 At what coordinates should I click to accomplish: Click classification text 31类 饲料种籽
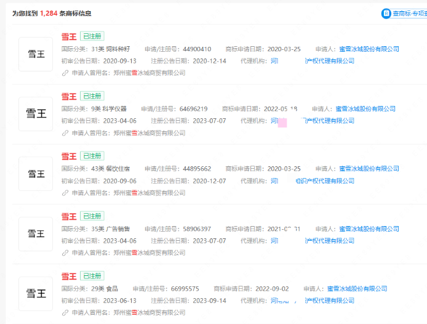click(111, 49)
